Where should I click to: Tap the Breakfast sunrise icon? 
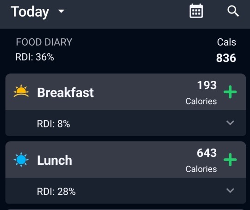(21, 91)
